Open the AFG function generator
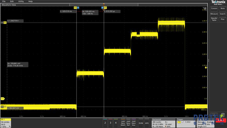Screen dimensions: 227x128 (x=147, y=123)
